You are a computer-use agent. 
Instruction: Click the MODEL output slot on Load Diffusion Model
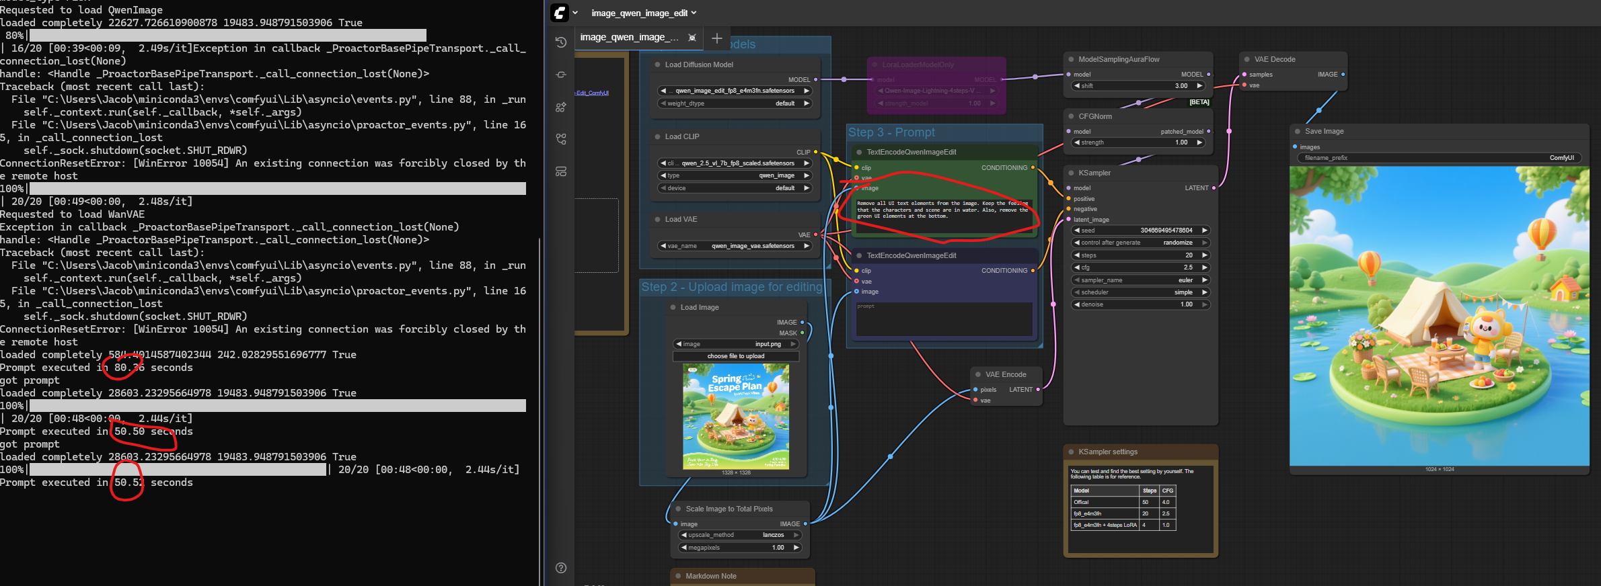(x=816, y=79)
